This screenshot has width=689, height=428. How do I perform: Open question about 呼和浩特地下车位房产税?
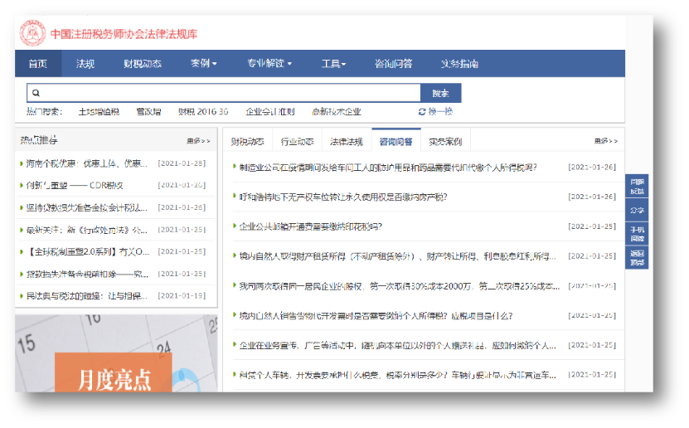pos(343,197)
